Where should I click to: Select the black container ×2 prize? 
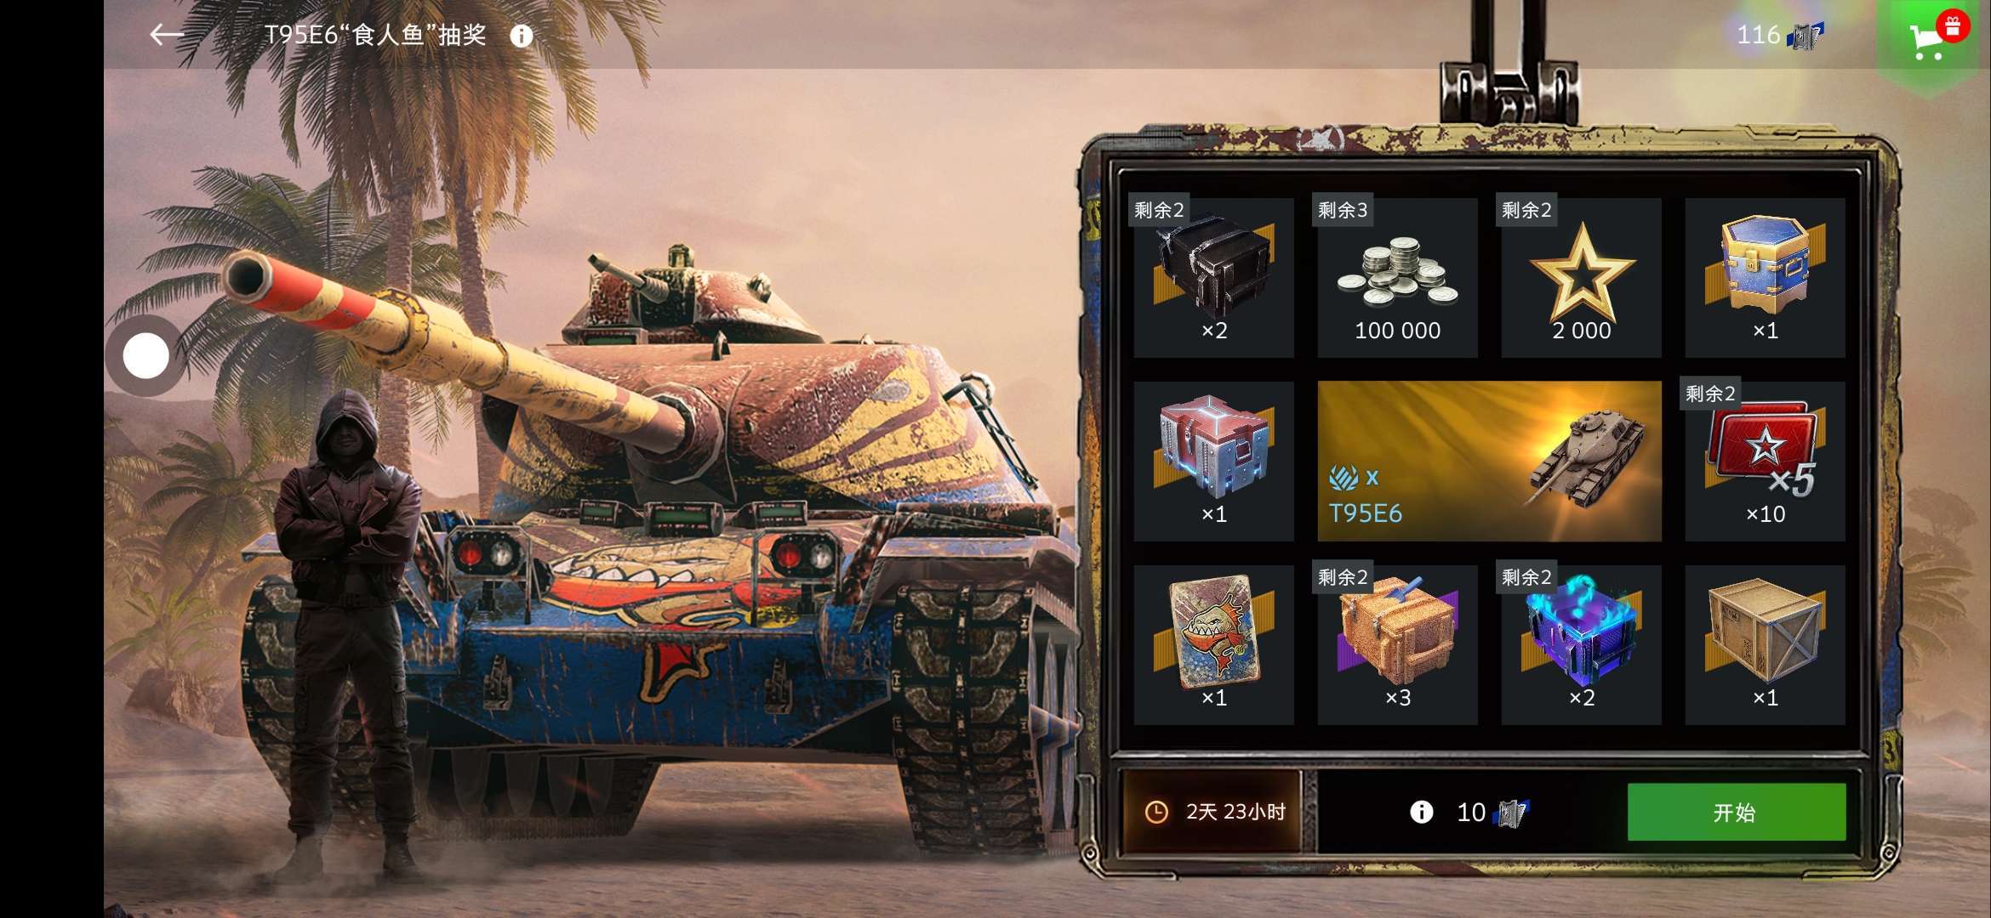coord(1213,278)
